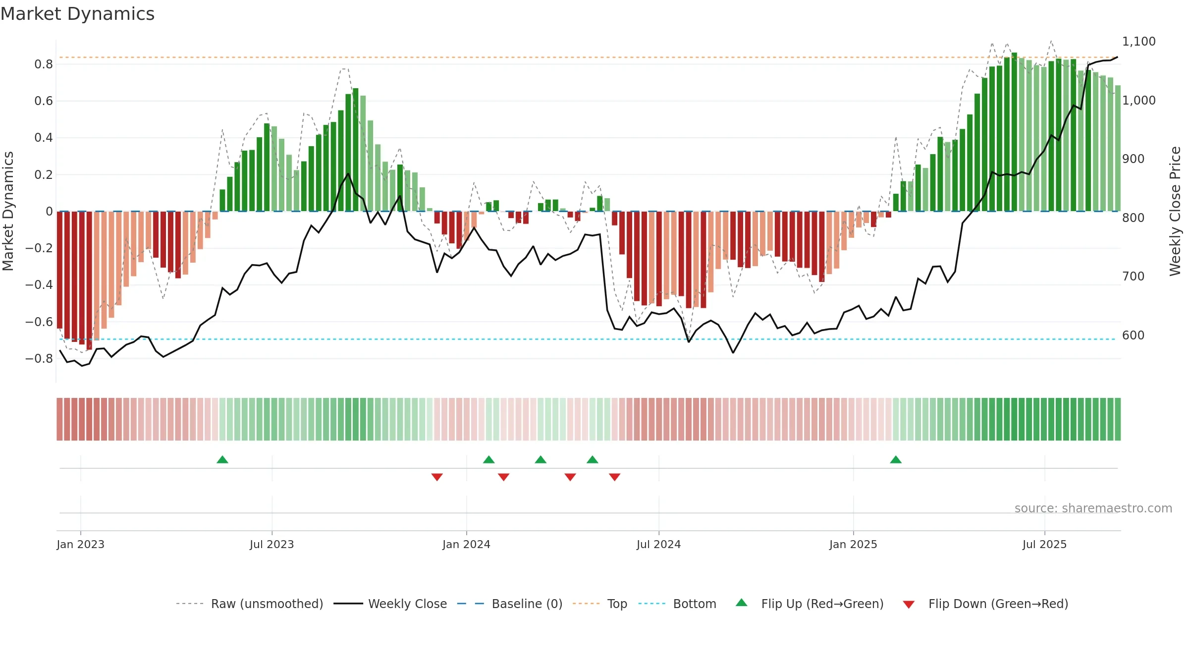This screenshot has width=1189, height=669.
Task: Toggle Flip Down (Green→Red) legend entry
Action: pyautogui.click(x=985, y=604)
